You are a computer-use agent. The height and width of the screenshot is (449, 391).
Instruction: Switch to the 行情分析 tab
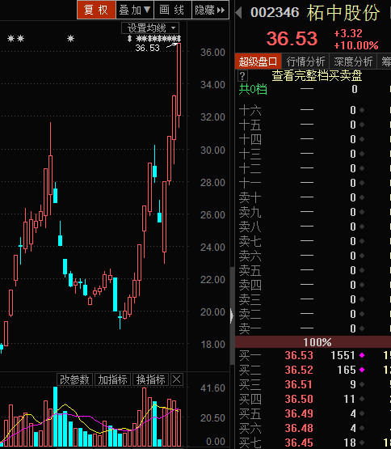click(x=305, y=61)
